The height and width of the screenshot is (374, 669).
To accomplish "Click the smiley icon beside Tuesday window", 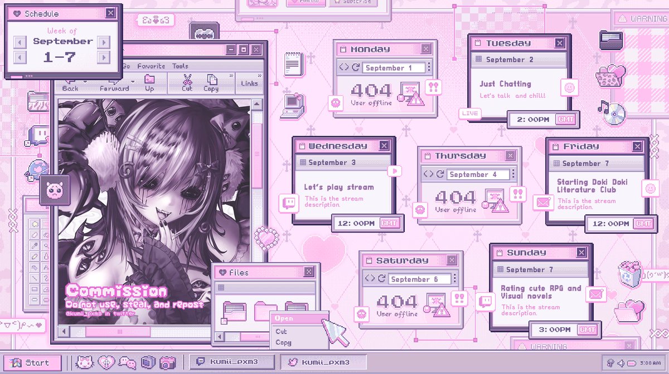I will coord(569,87).
